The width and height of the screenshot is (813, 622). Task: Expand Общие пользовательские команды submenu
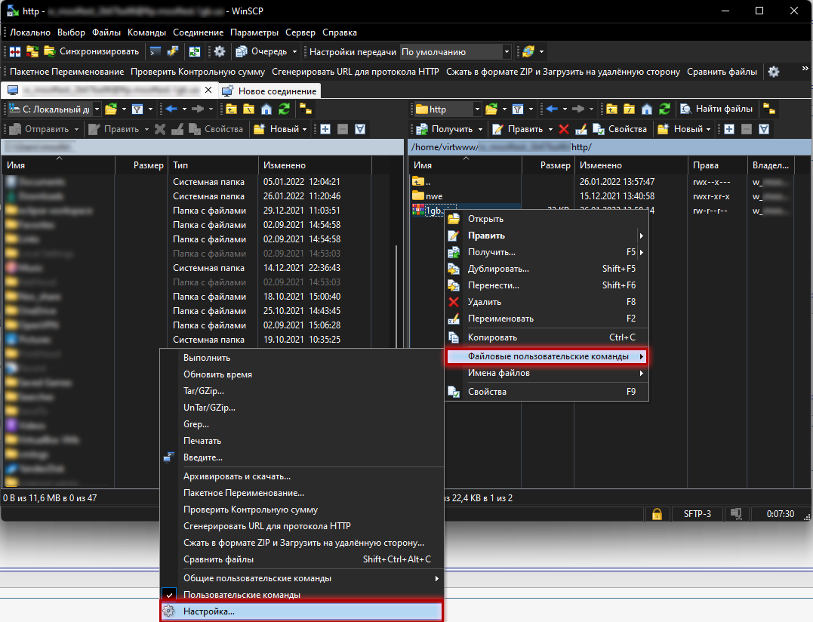tap(302, 578)
